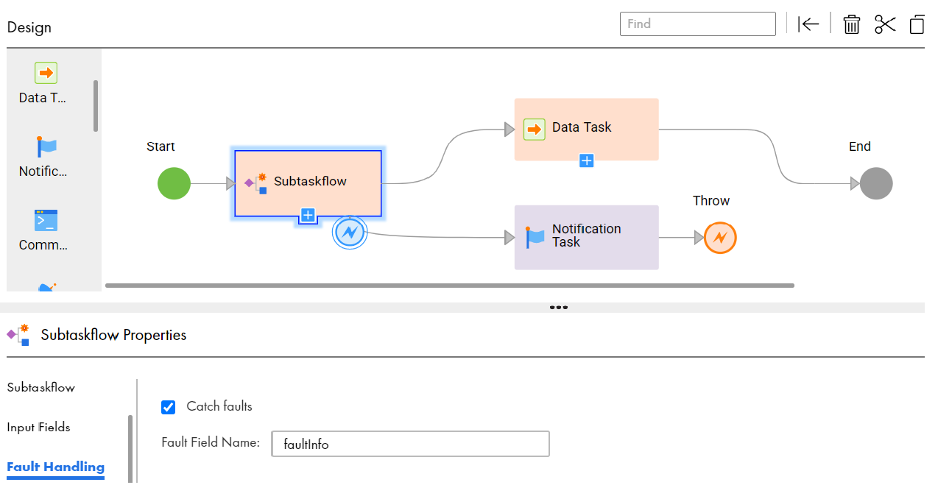Select the Notification Task step
Image resolution: width=938 pixels, height=485 pixels.
coord(586,237)
